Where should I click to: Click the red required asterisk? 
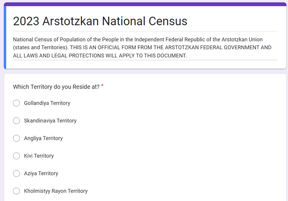pyautogui.click(x=102, y=86)
